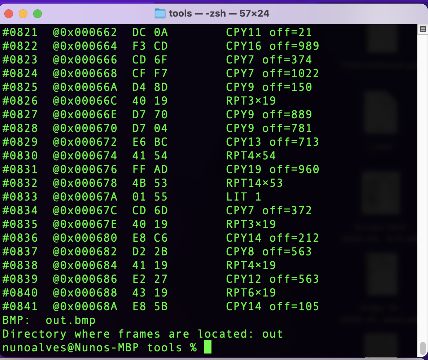Viewport: 428px width, 360px height.
Task: Click the split pane icon above scrollbar
Action: (x=423, y=29)
